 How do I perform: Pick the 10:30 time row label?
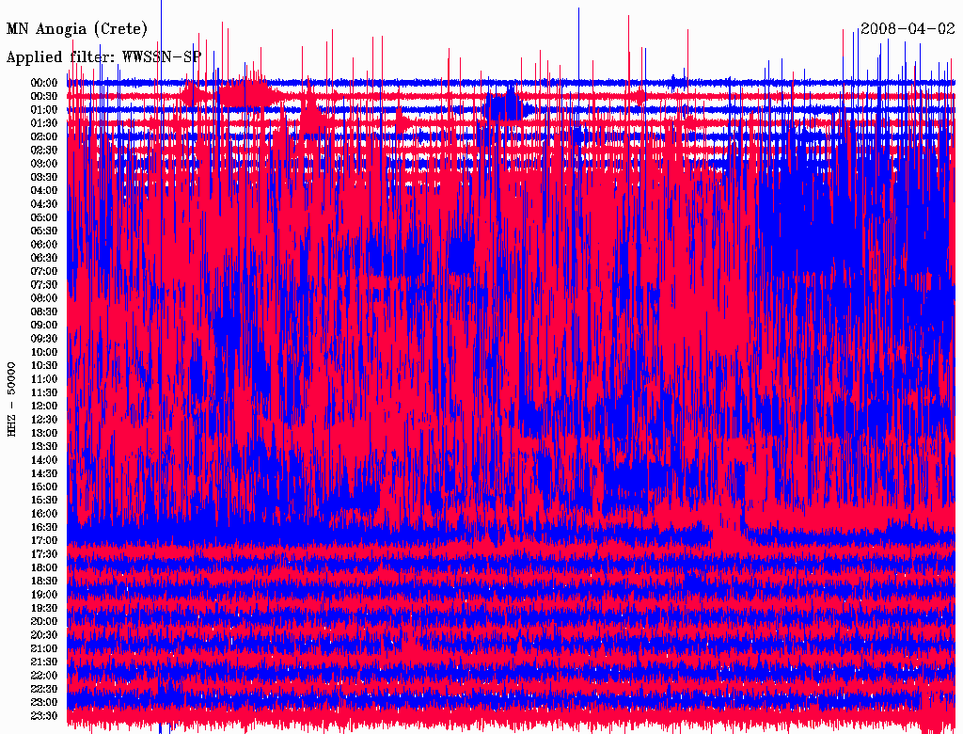[x=44, y=365]
